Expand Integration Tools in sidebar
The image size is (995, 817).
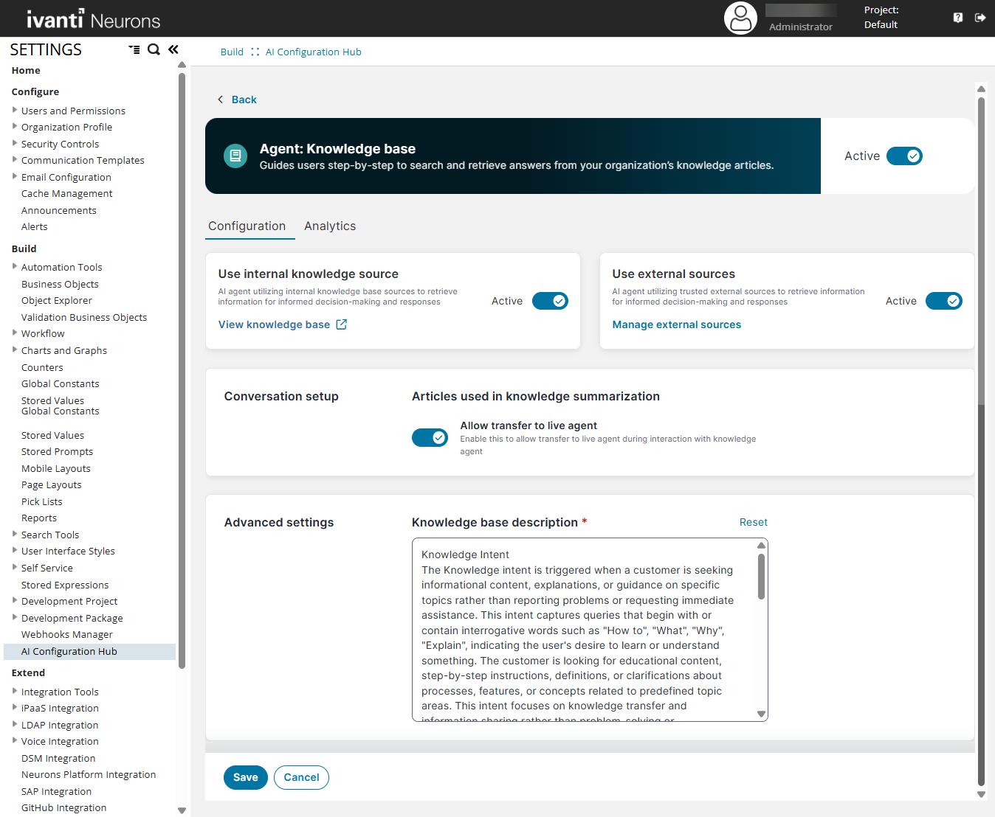(15, 692)
